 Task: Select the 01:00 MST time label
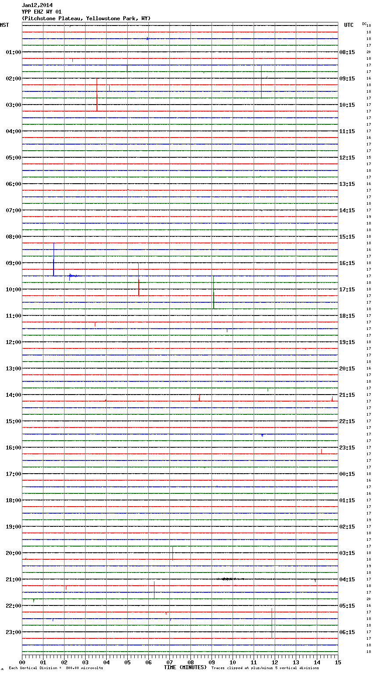tap(13, 52)
